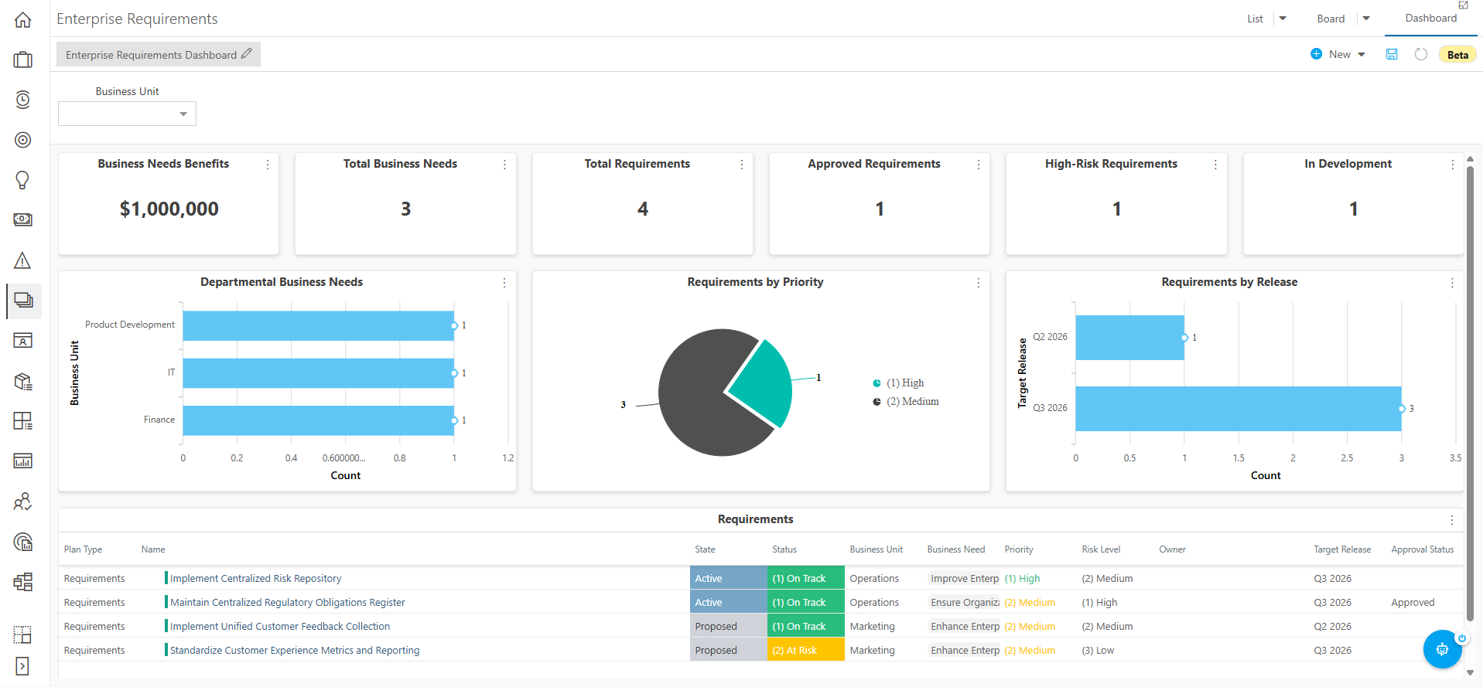The height and width of the screenshot is (687, 1483).
Task: Switch to the Board tab
Action: pyautogui.click(x=1331, y=19)
